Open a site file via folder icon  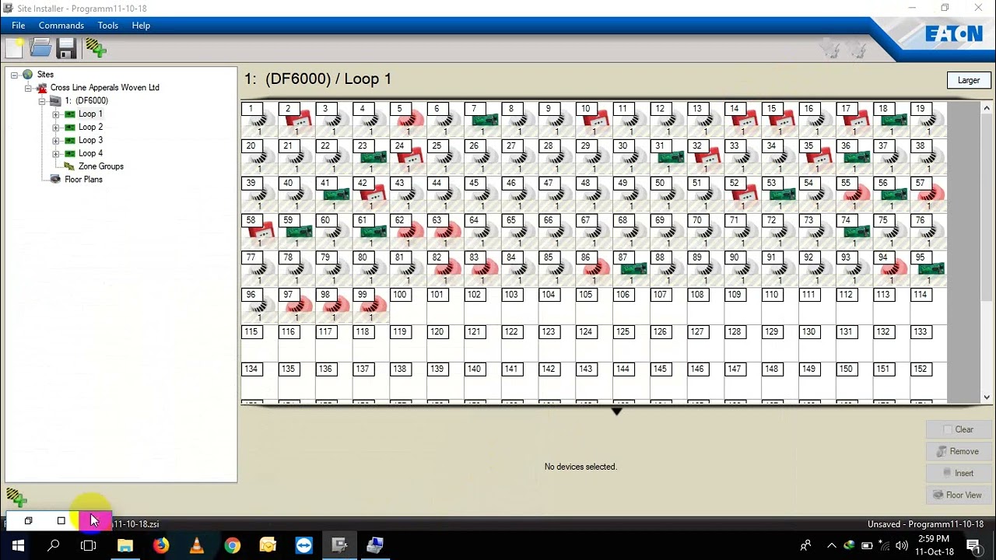pos(40,49)
